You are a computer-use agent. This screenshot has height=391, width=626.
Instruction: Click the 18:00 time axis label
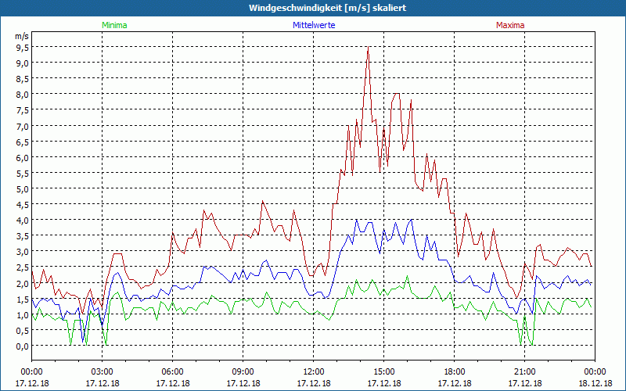[455, 372]
